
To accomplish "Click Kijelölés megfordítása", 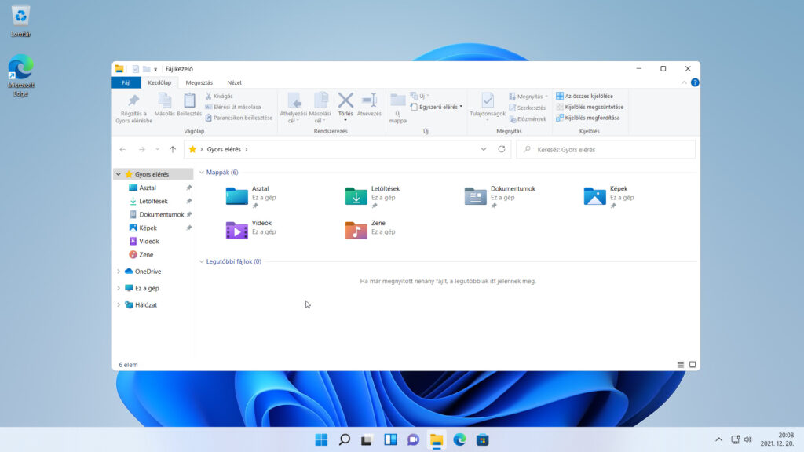I will pyautogui.click(x=587, y=118).
